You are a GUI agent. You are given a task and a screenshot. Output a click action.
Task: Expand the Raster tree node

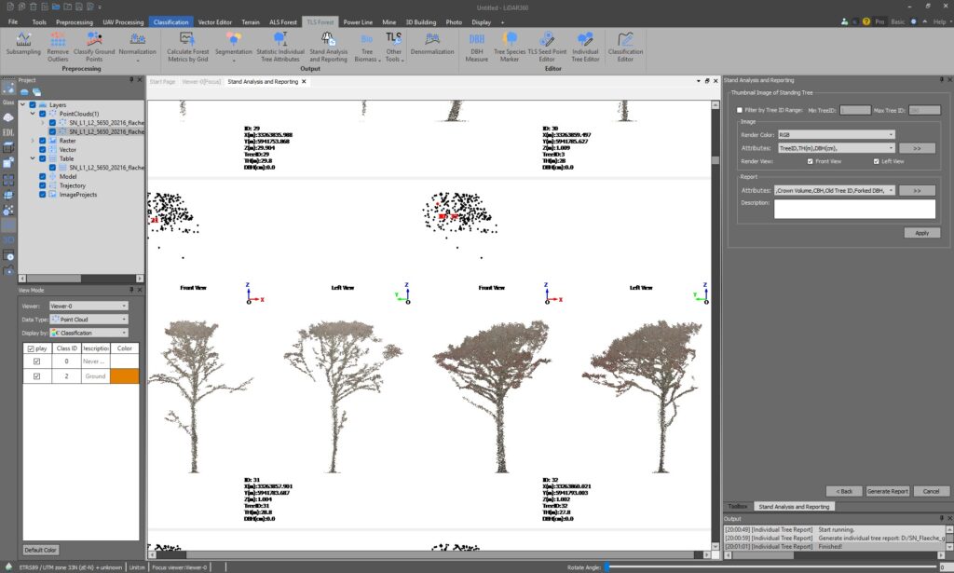pos(33,141)
